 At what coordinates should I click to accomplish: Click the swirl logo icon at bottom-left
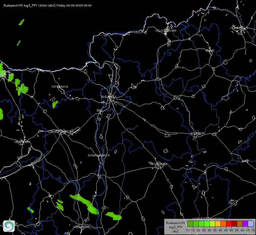pos(9,226)
